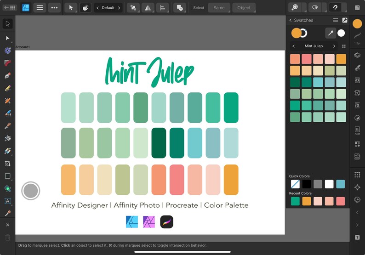The width and height of the screenshot is (365, 255).
Task: Switch to previous palette before Mint Julep
Action: (294, 46)
